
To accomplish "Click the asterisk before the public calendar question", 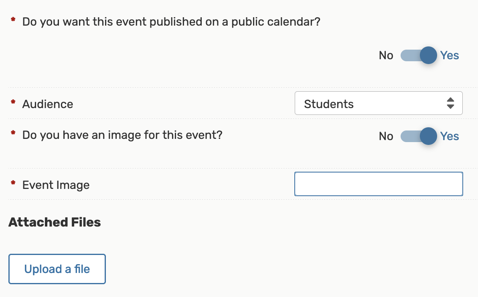I will (13, 20).
